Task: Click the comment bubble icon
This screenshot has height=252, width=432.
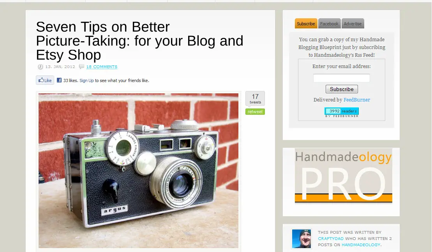Action: click(81, 66)
